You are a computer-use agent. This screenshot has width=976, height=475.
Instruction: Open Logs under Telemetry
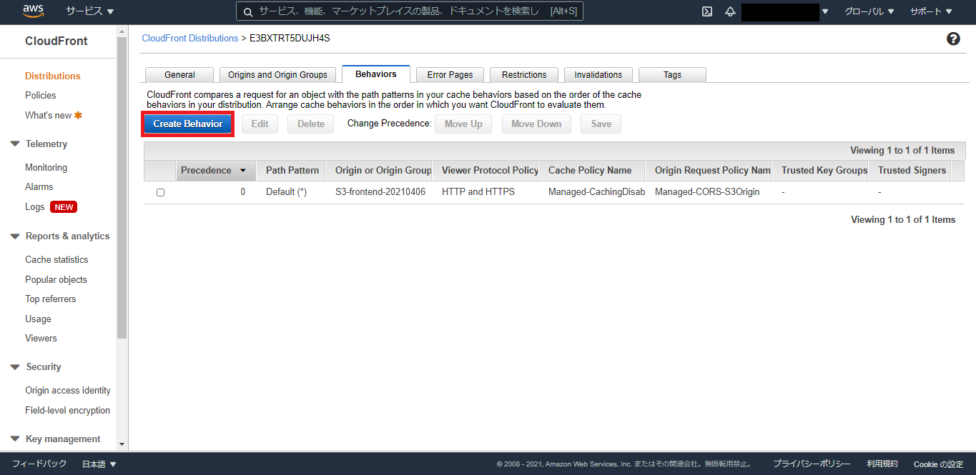click(35, 207)
